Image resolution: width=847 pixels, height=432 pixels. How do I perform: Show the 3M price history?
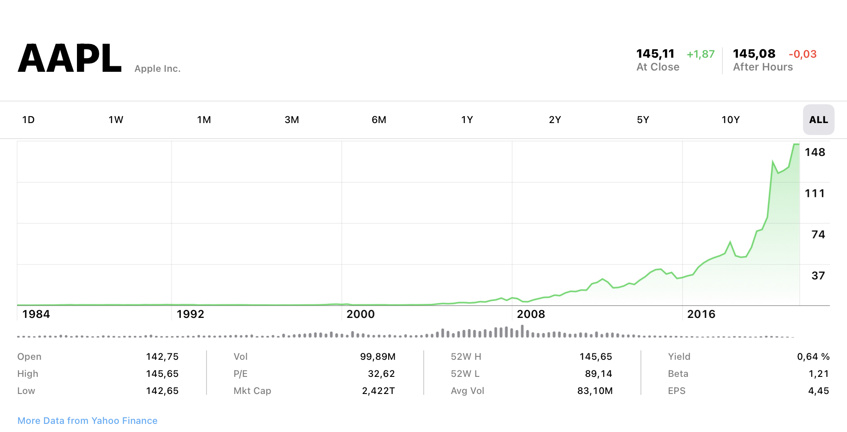(292, 120)
